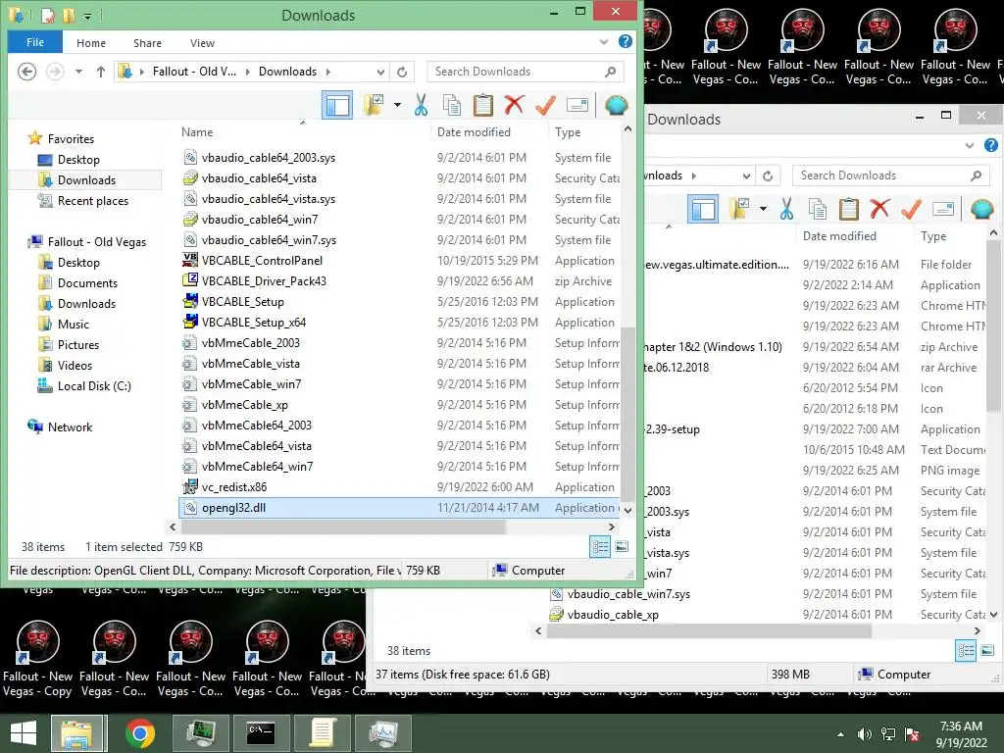Click the volume speaker icon in system tray
1004x753 pixels.
tap(865, 734)
